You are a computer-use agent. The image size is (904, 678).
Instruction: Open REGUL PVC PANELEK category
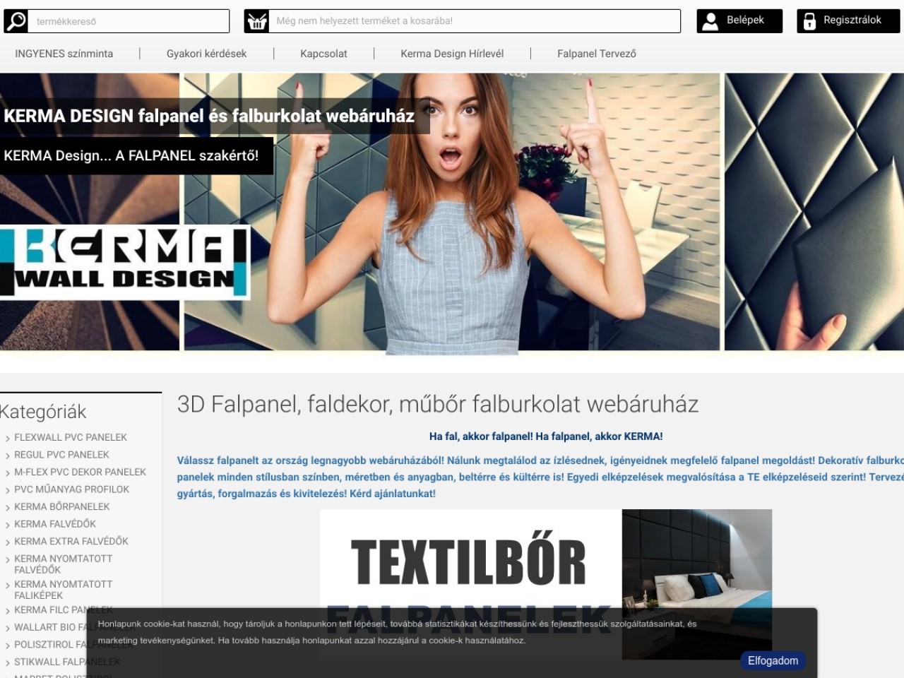point(61,455)
